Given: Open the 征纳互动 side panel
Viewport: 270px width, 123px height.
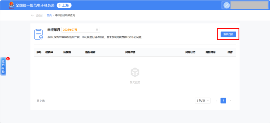Looking at the screenshot, I should (3, 66).
